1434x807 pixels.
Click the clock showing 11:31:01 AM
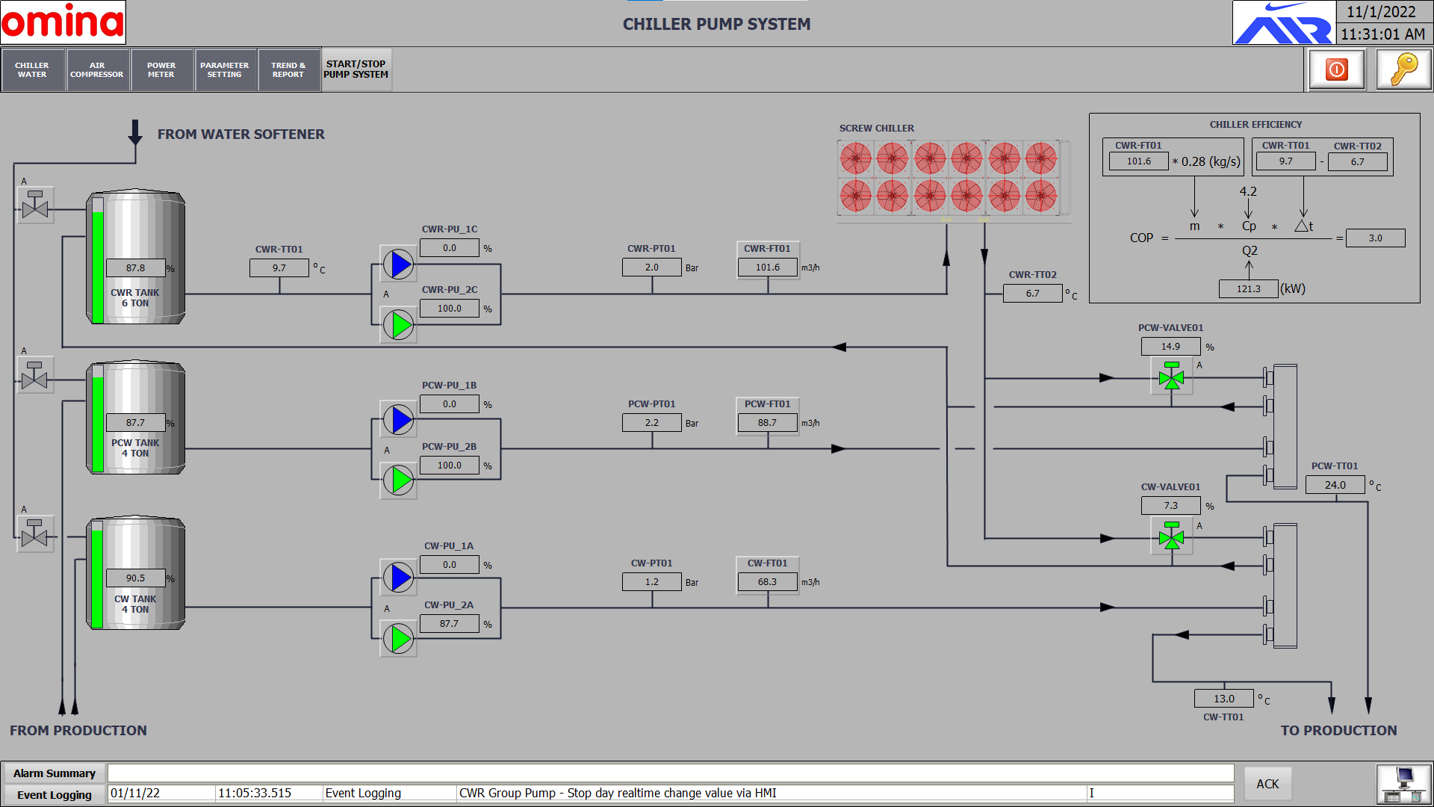pyautogui.click(x=1383, y=34)
